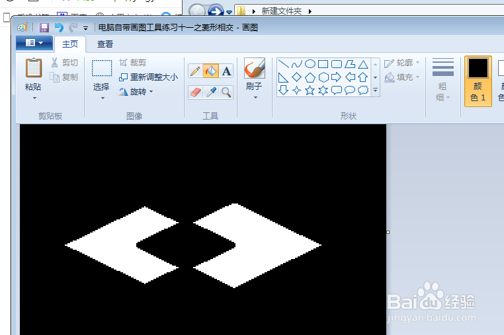Click the 剪切 cut button
Screen dimensions: 504x335
pos(64,63)
